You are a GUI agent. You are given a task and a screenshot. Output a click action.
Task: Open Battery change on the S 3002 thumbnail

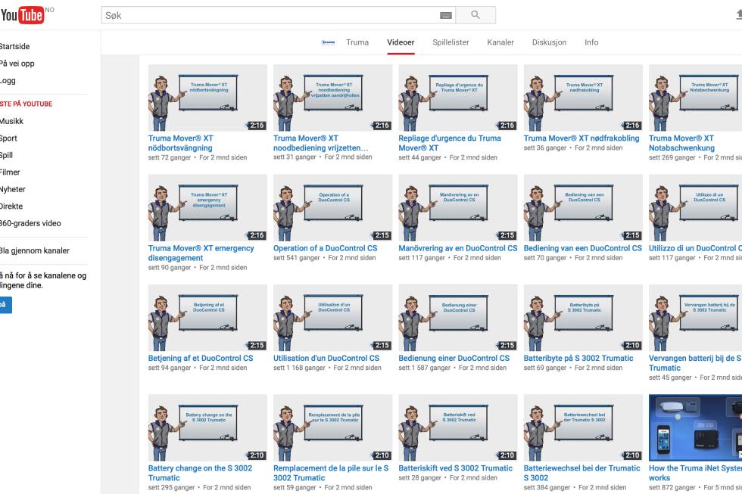[x=207, y=428]
